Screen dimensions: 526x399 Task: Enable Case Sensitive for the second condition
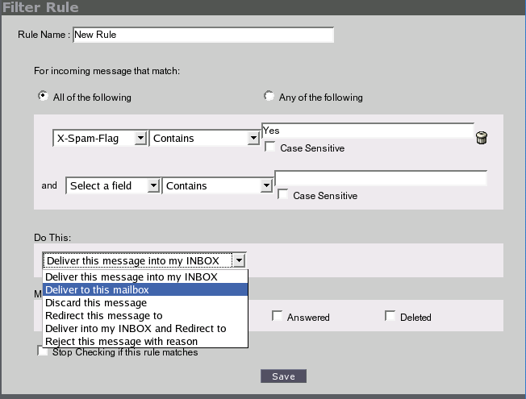click(283, 194)
